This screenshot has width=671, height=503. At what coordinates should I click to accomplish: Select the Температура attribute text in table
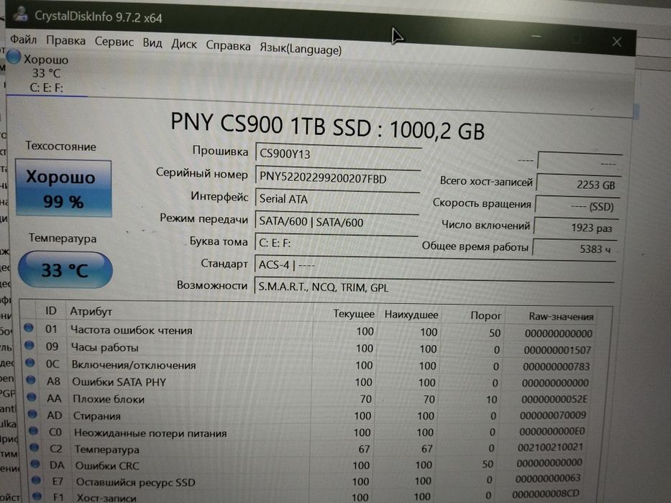coord(107,449)
